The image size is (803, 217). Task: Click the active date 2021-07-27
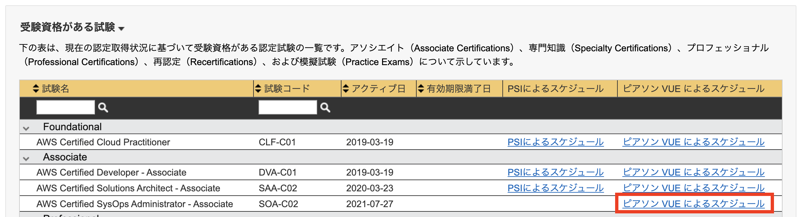tap(370, 204)
